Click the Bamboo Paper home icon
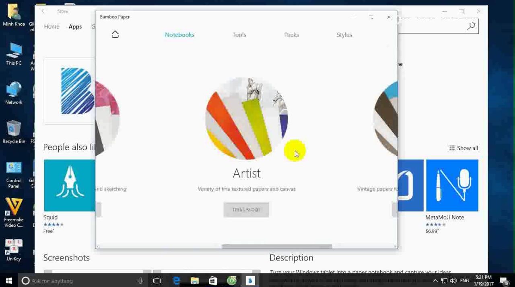This screenshot has height=287, width=515. click(115, 35)
